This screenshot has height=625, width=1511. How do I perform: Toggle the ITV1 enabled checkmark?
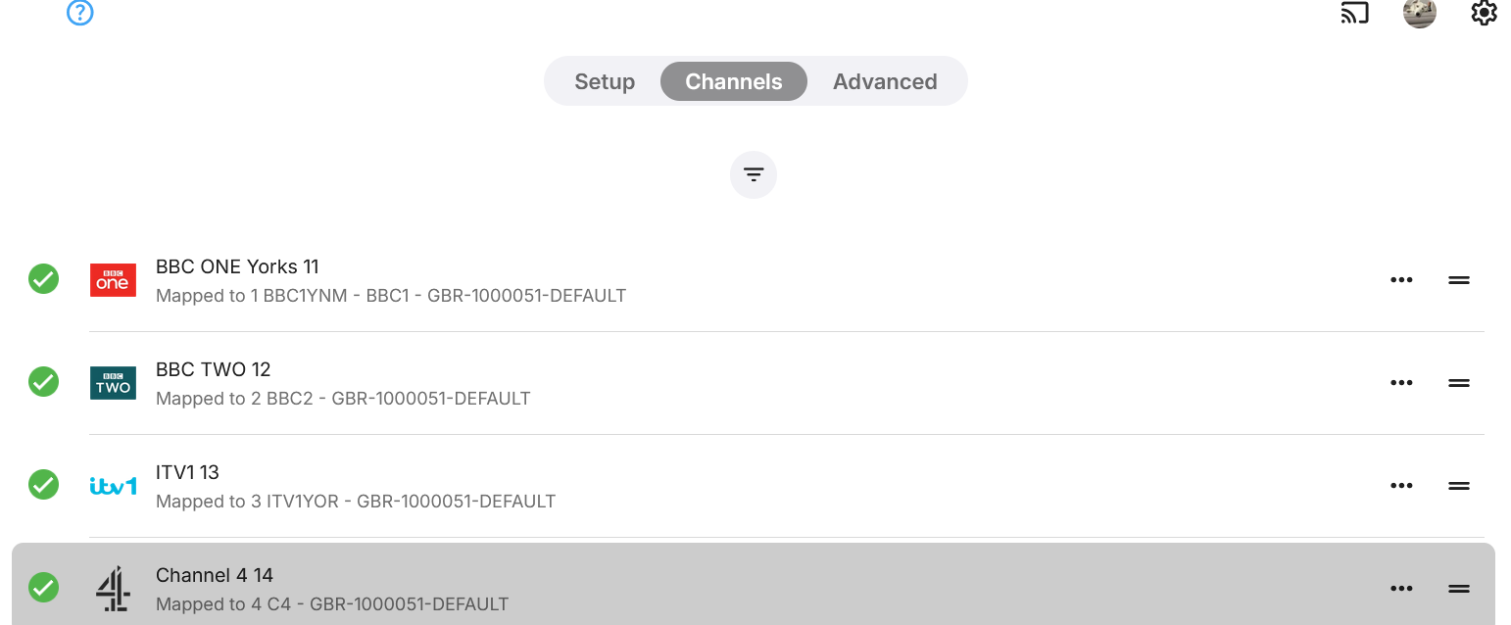[x=43, y=485]
